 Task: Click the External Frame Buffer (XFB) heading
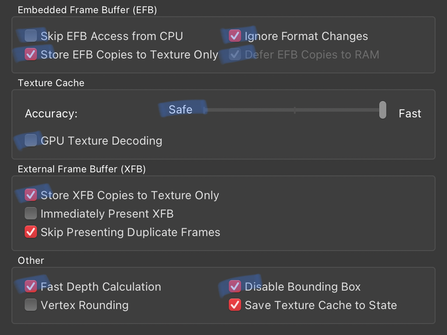tap(81, 169)
